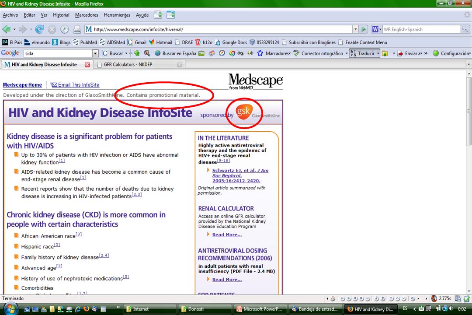The width and height of the screenshot is (472, 315).
Task: Go back using the green arrow
Action: [x=6, y=29]
